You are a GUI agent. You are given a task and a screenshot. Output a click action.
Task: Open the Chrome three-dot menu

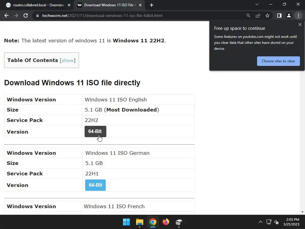tap(298, 16)
